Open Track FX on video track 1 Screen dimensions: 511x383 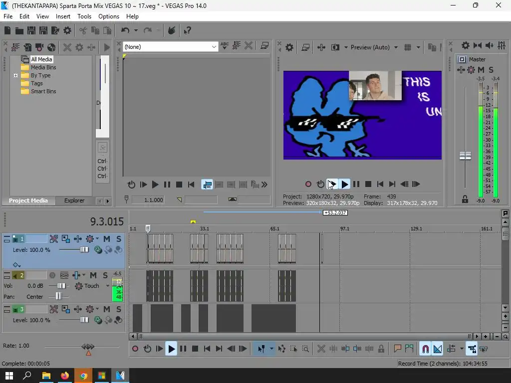click(90, 239)
